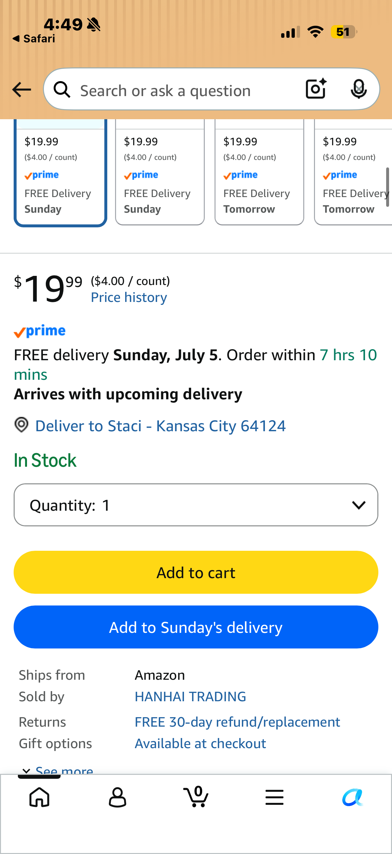Click Add to Sunday's delivery button

(x=196, y=627)
